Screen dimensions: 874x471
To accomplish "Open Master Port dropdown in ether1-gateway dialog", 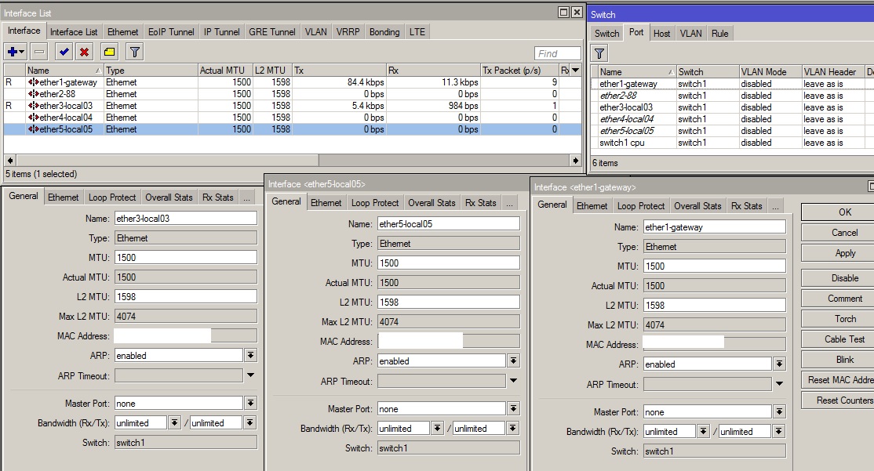I will coord(779,412).
